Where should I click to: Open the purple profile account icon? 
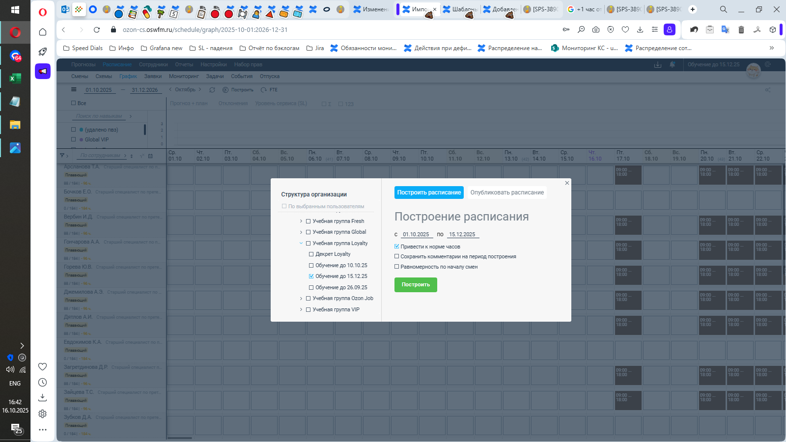(670, 29)
